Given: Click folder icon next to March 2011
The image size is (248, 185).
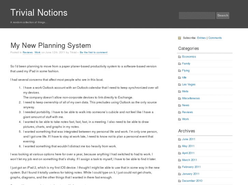Looking at the screenshot, I should pos(179,160).
